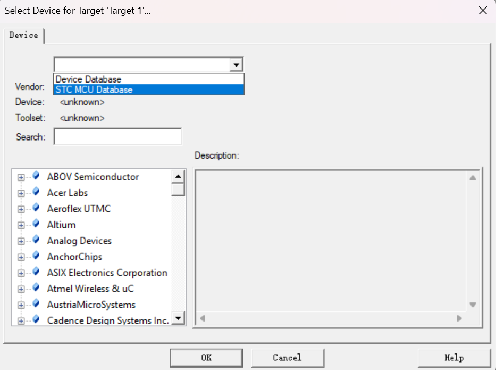496x370 pixels.
Task: Choose Device Database from the dropdown list
Action: 149,79
